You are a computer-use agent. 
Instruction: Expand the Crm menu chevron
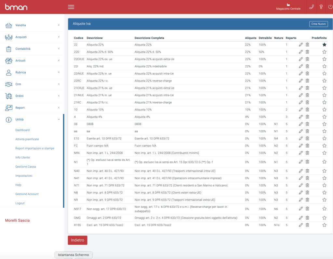point(59,84)
